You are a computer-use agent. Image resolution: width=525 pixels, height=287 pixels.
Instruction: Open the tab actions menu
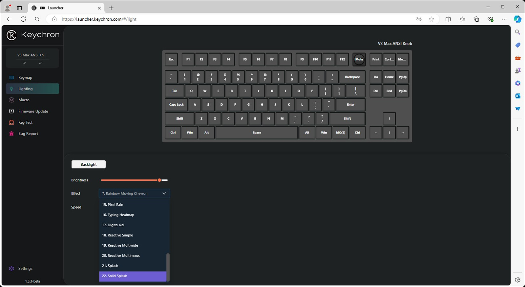click(x=19, y=8)
